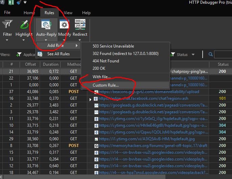Switch to the View ribbon tab

pos(68,13)
